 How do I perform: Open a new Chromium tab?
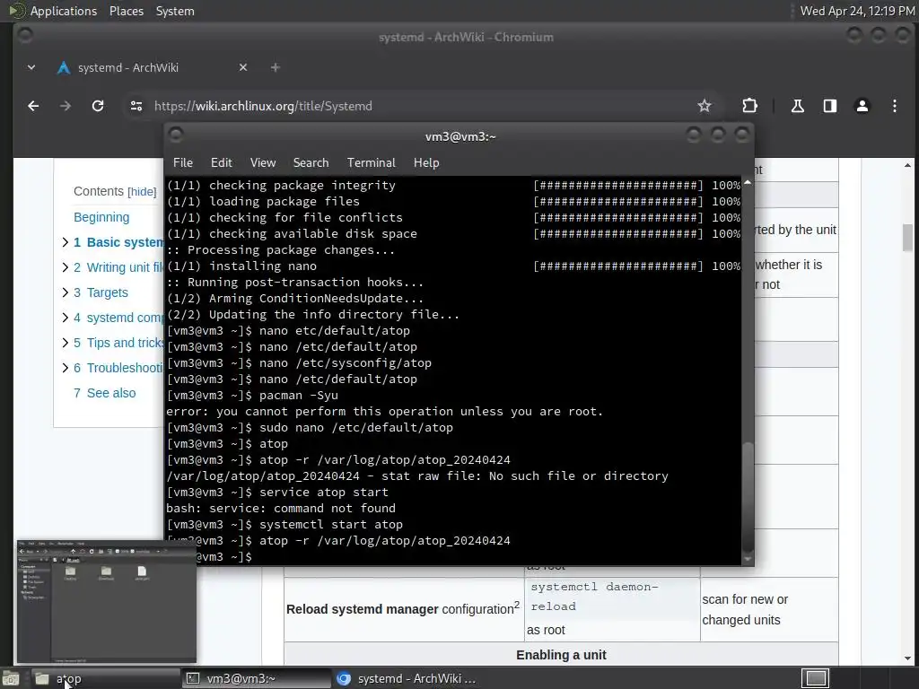click(x=275, y=67)
